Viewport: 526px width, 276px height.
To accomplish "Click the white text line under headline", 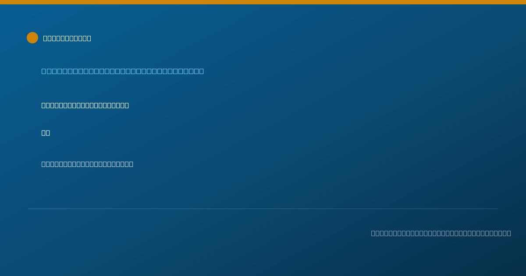I will pyautogui.click(x=85, y=105).
